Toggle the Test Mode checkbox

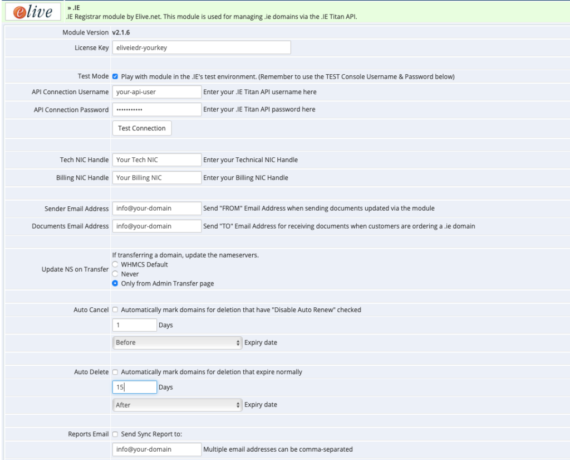point(115,76)
